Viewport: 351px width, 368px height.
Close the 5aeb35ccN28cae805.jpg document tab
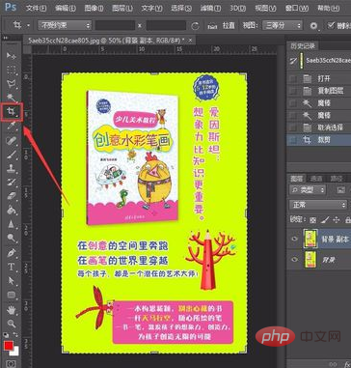(191, 40)
